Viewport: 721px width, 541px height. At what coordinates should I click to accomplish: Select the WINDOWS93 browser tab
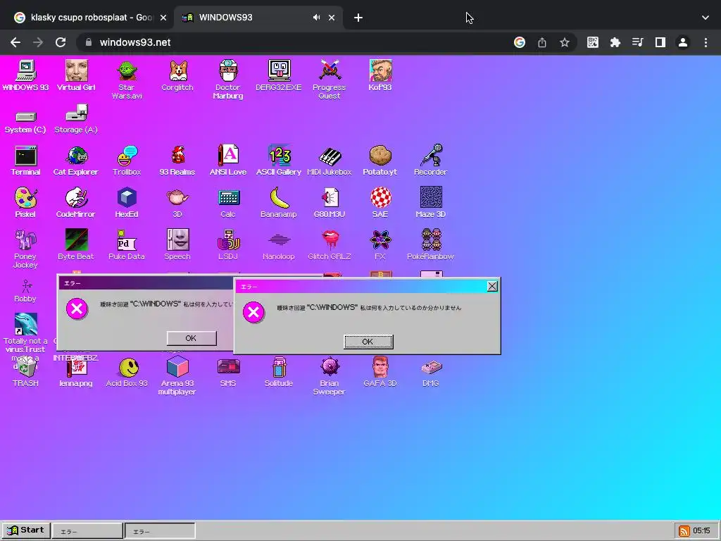(260, 18)
